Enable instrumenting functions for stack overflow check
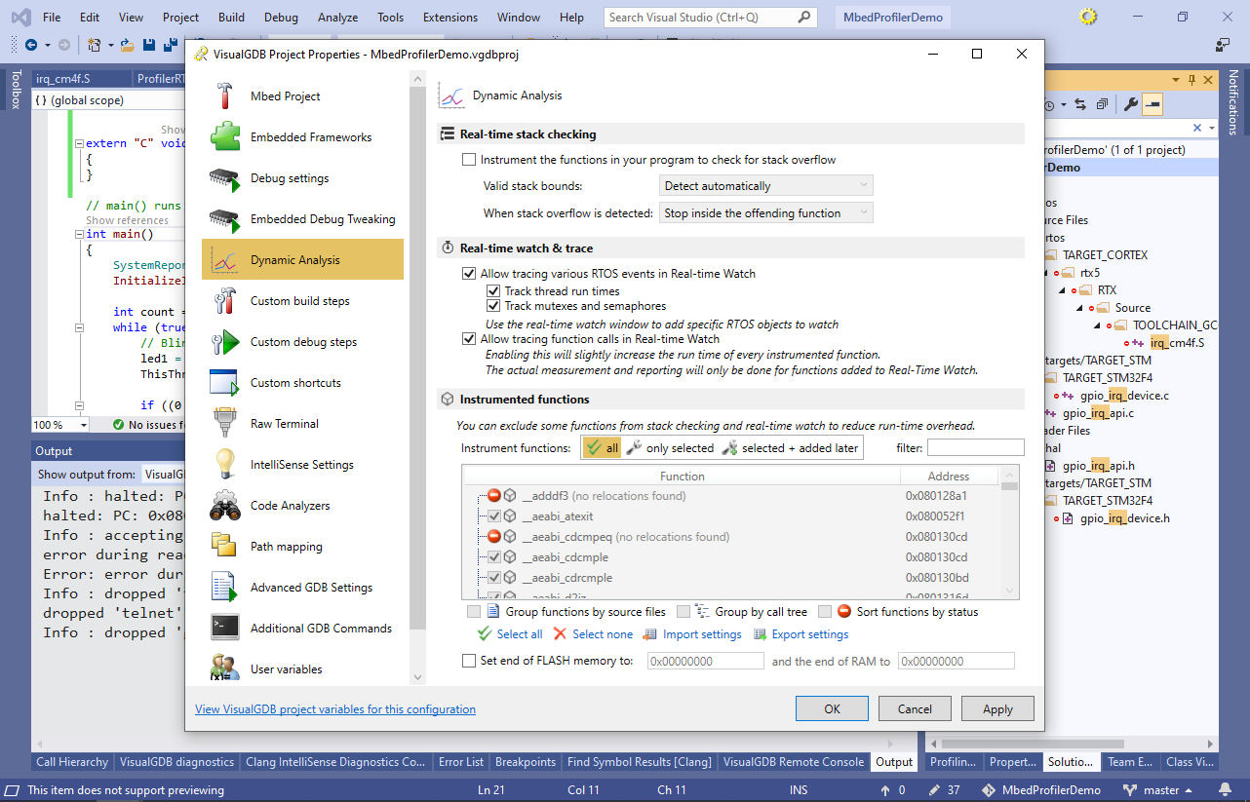 click(469, 160)
